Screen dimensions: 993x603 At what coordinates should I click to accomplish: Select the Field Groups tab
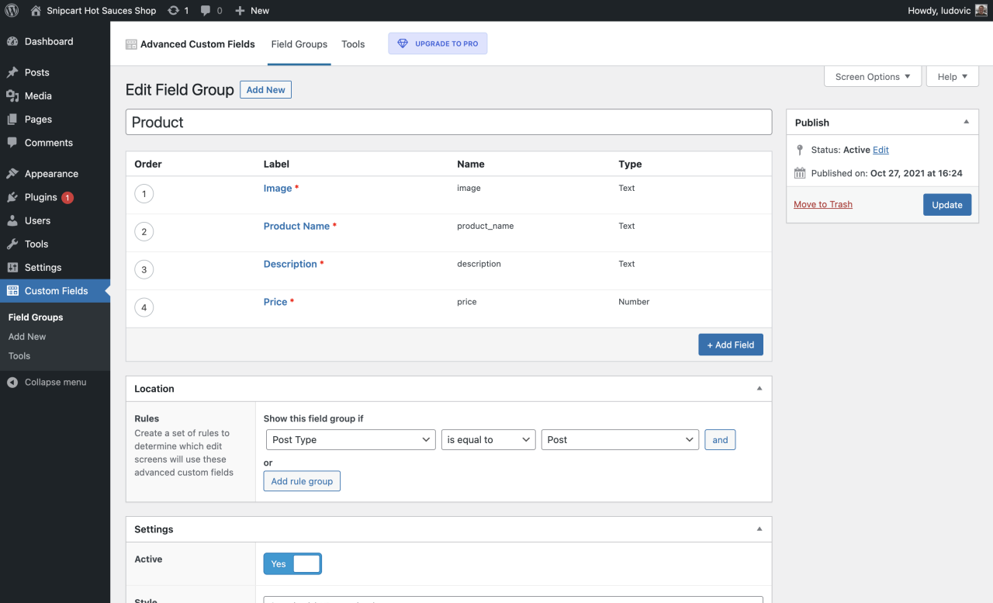click(x=299, y=44)
